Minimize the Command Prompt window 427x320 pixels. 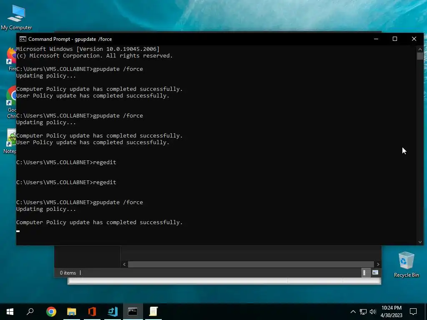click(x=376, y=39)
